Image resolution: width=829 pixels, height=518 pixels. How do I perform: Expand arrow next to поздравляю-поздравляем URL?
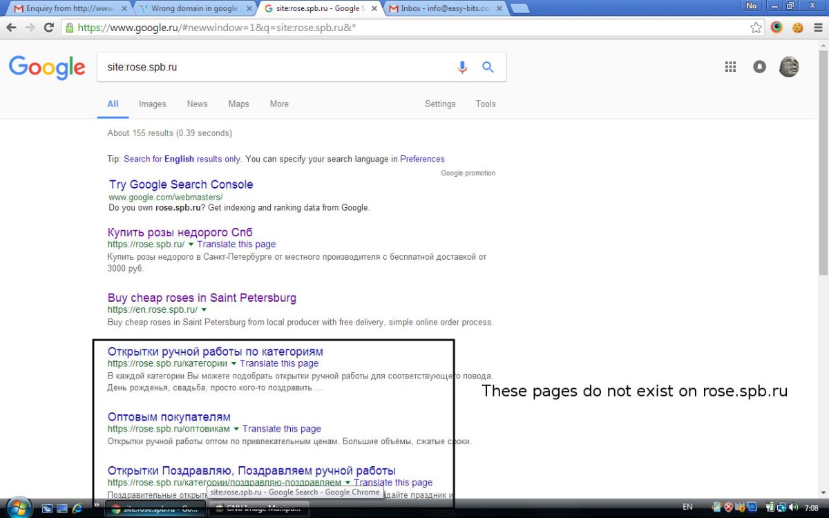click(347, 483)
